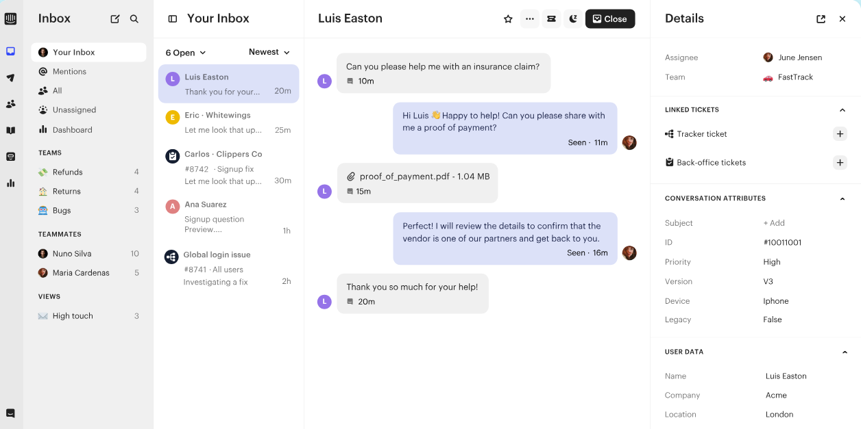Select the Contacts people icon in sidebar
861x429 pixels.
10,105
